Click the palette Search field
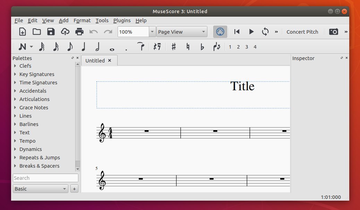The height and width of the screenshot is (210, 360). 45,178
